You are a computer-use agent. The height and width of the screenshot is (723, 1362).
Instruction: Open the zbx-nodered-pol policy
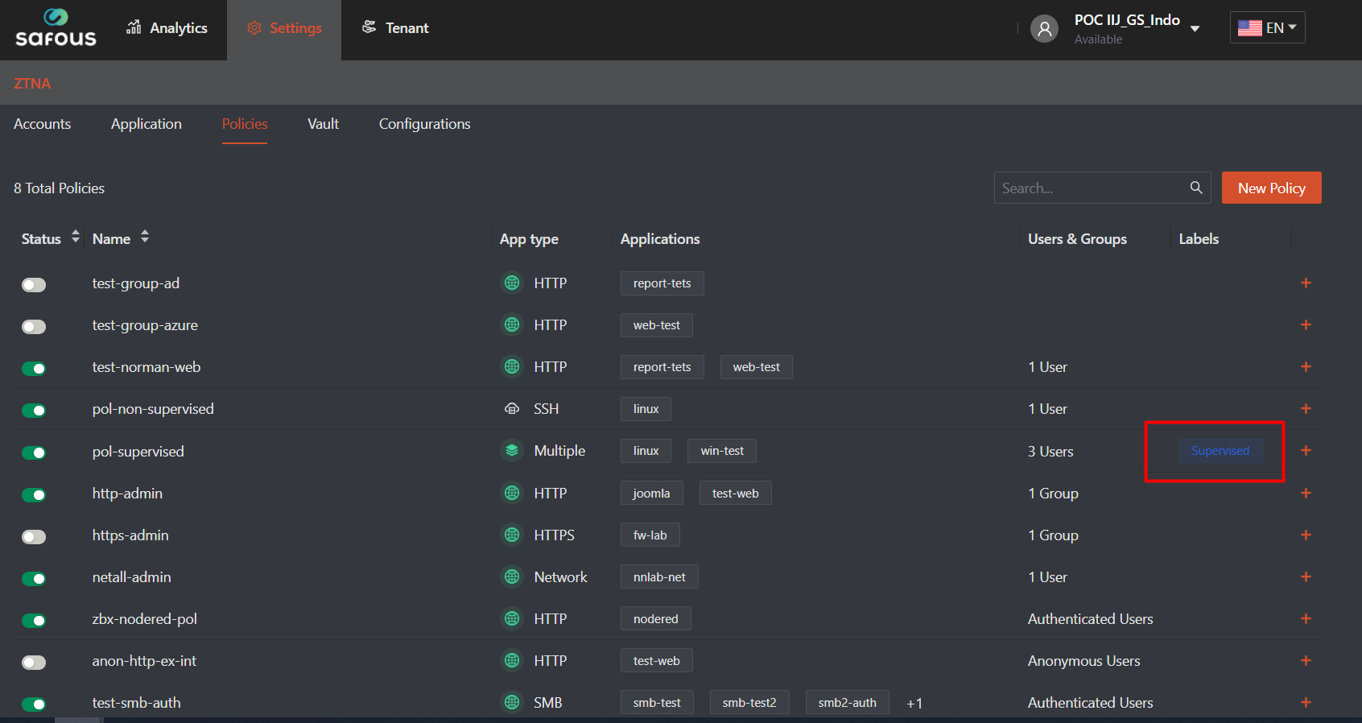pyautogui.click(x=145, y=619)
